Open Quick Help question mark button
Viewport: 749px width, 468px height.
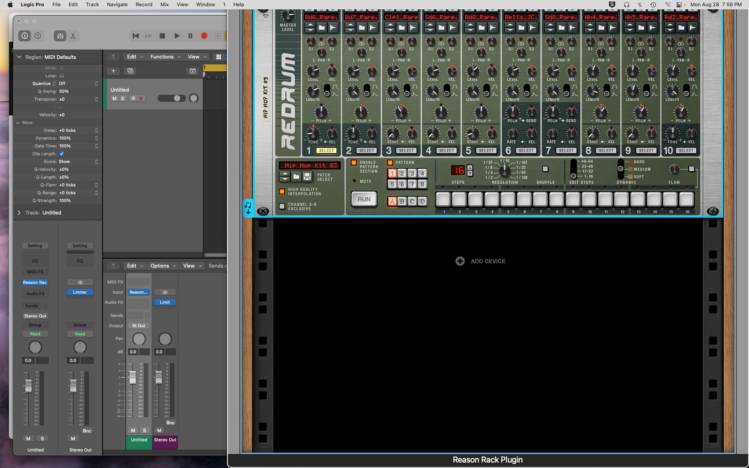coord(38,36)
